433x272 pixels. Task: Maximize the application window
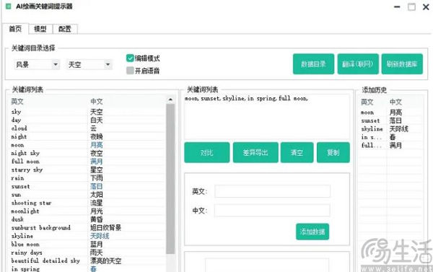(x=411, y=7)
